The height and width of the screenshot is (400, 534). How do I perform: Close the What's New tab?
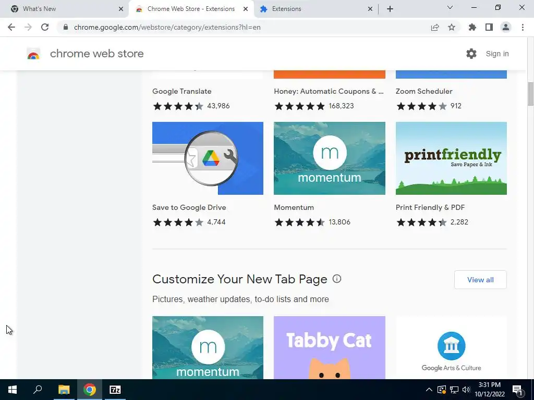pyautogui.click(x=121, y=9)
